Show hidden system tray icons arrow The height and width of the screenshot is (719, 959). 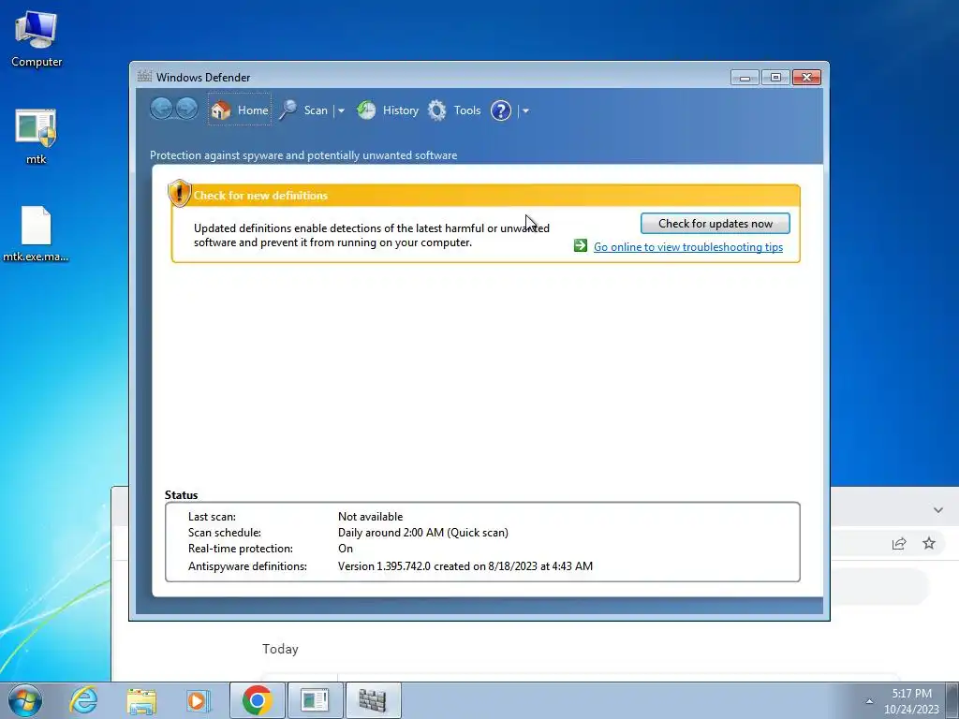(x=868, y=701)
